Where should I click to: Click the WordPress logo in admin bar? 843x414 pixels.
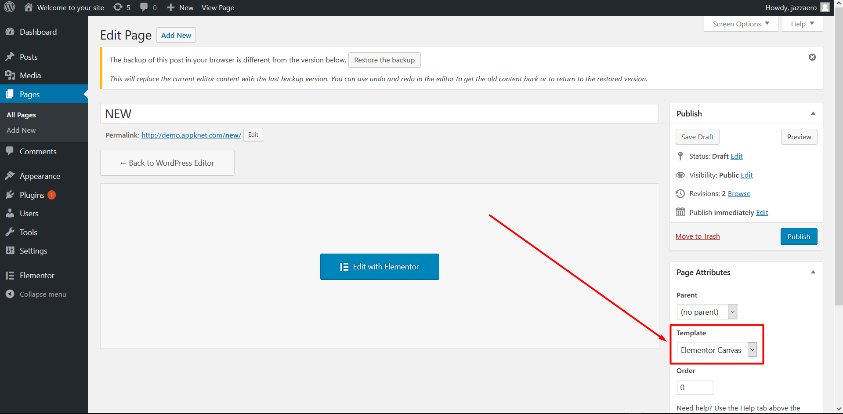tap(10, 7)
